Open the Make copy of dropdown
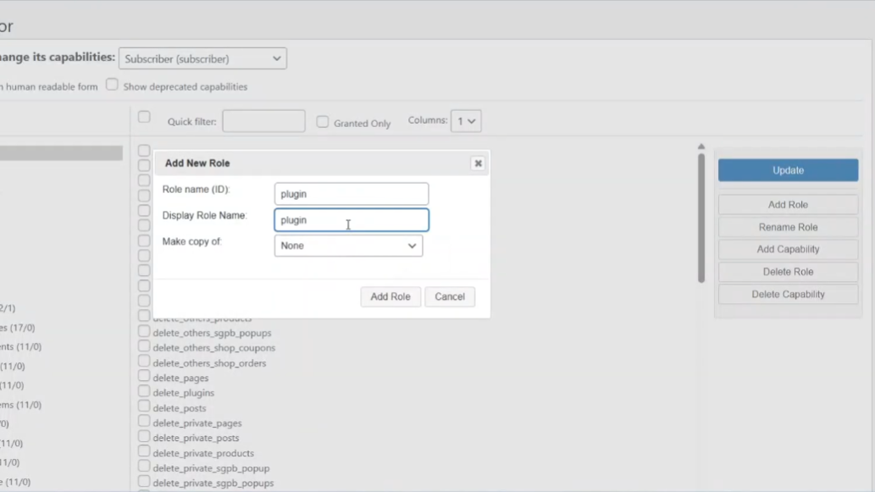Viewport: 875px width, 492px height. (x=348, y=246)
